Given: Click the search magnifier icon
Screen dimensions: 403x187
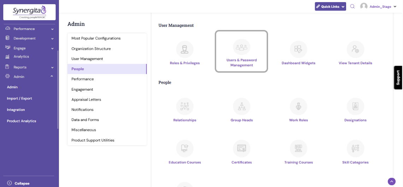Looking at the screenshot, I should [x=352, y=6].
